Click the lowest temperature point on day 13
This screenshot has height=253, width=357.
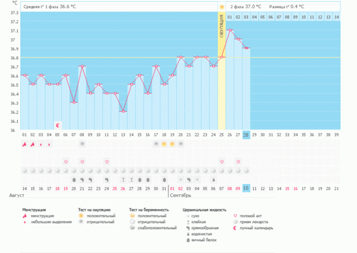[x=123, y=111]
